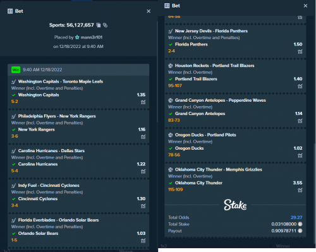Click the odds 3.55 for Oklahoma City Thunder

(298, 183)
